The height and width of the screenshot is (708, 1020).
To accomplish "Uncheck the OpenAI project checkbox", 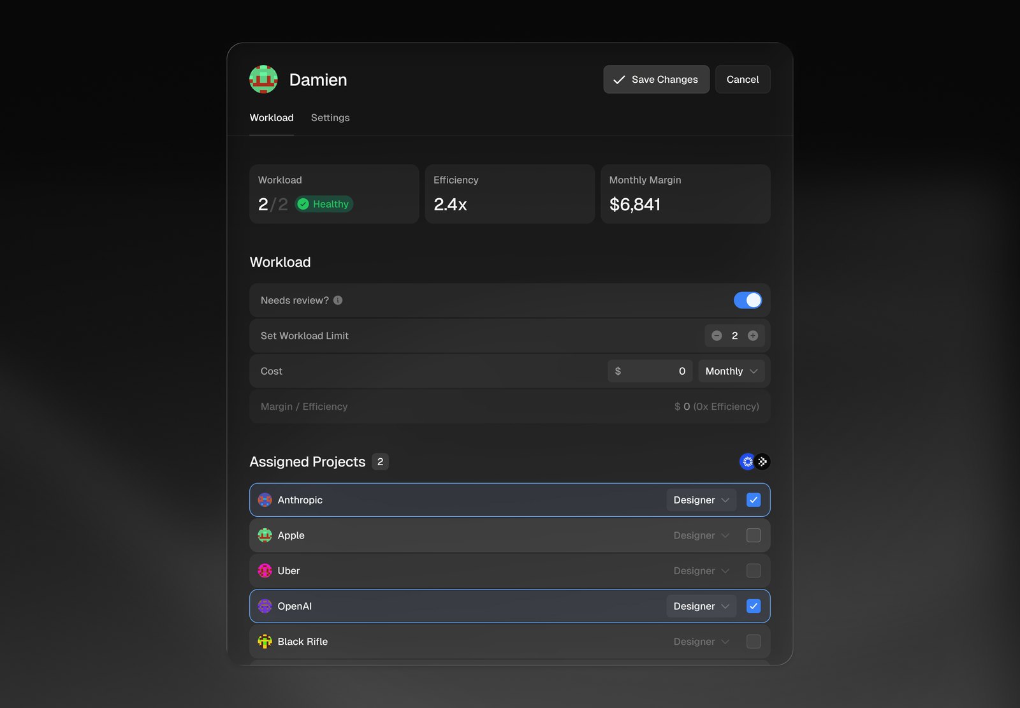I will coord(754,606).
